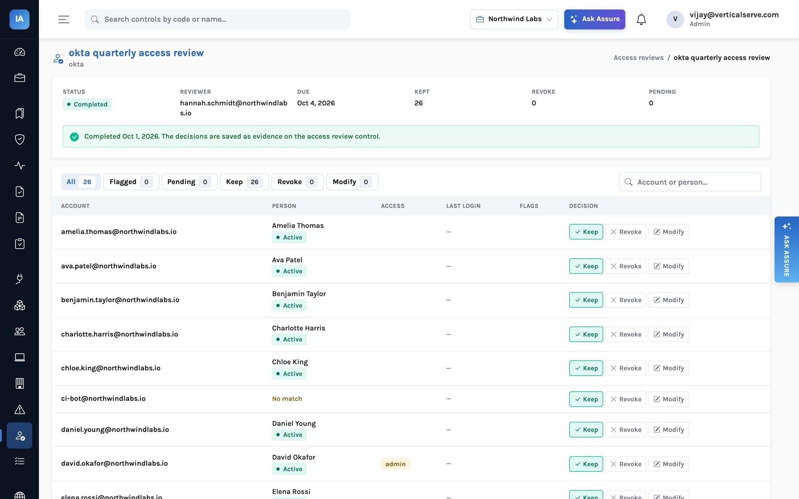Image resolution: width=799 pixels, height=499 pixels.
Task: Click Revoke for ci-bot account
Action: pyautogui.click(x=626, y=399)
